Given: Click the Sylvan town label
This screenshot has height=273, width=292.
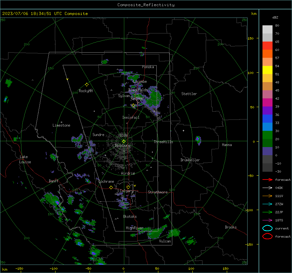Looking at the screenshot, I should [x=124, y=96].
